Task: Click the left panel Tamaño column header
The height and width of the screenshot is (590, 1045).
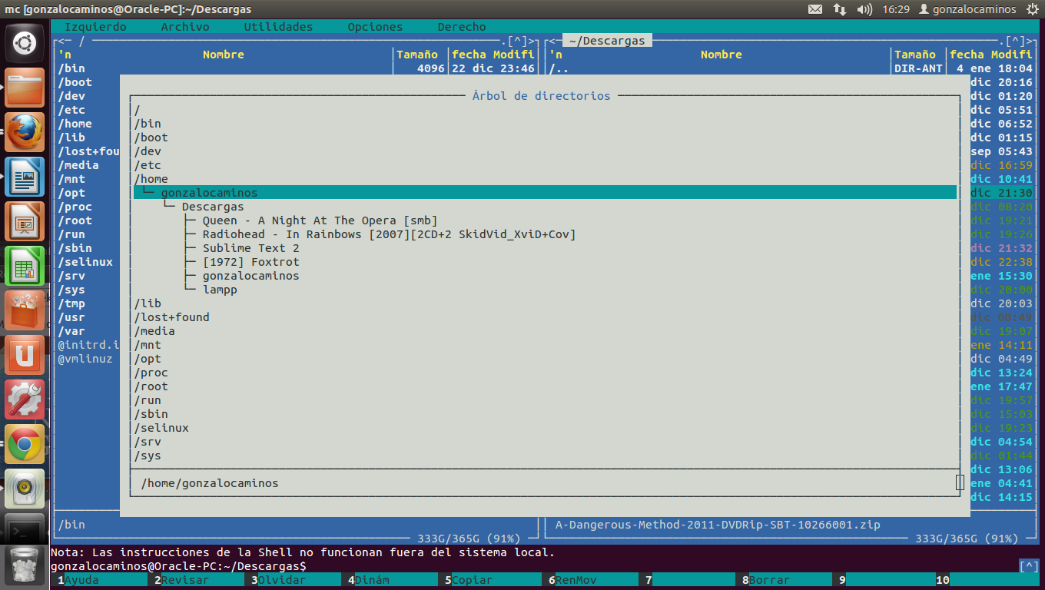Action: pos(417,55)
